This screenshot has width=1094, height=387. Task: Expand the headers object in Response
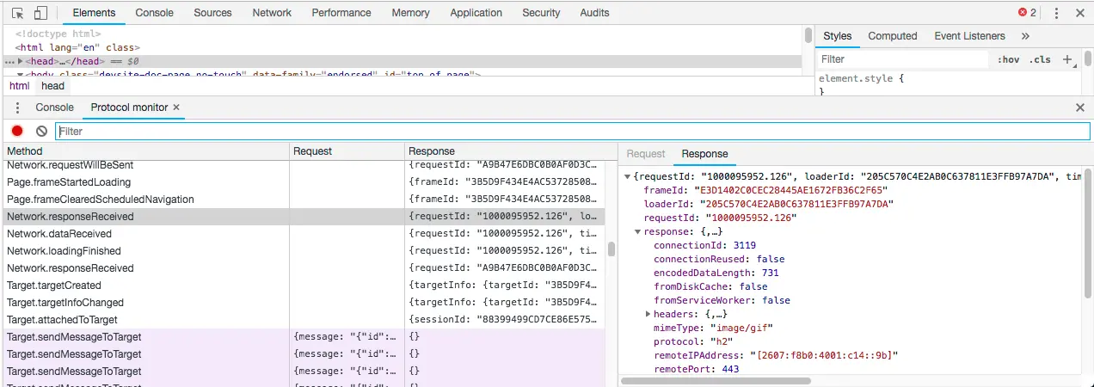click(x=648, y=315)
